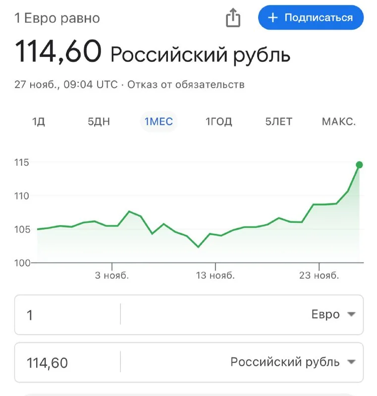Click the plus icon on Подписаться
This screenshot has width=377, height=396.
pyautogui.click(x=272, y=18)
